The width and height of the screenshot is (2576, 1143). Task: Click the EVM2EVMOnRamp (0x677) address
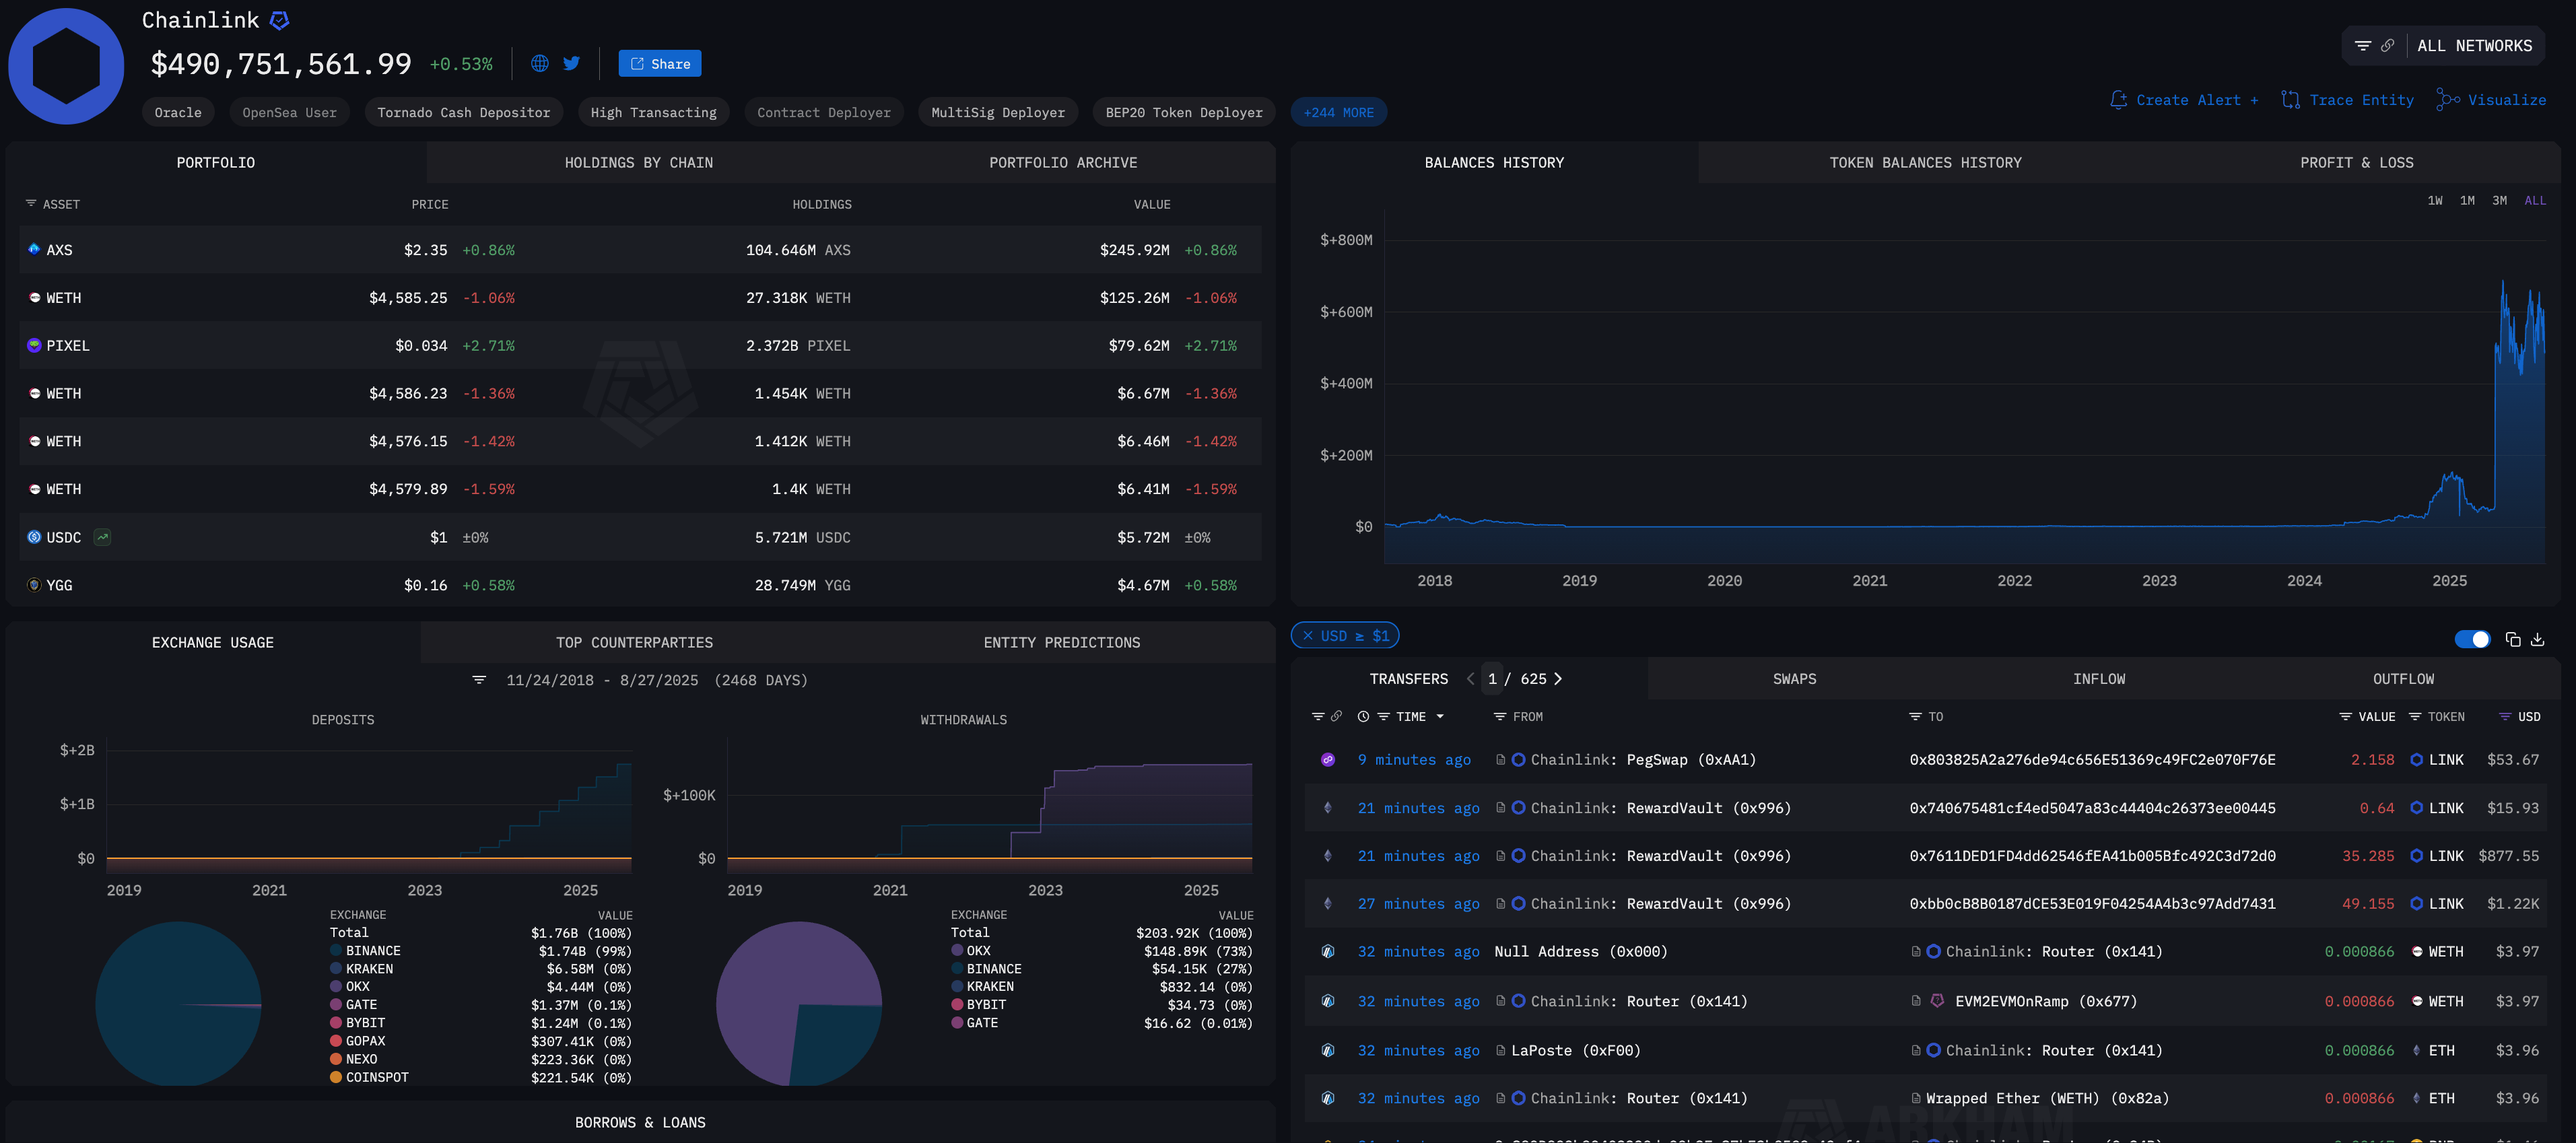coord(2045,1001)
